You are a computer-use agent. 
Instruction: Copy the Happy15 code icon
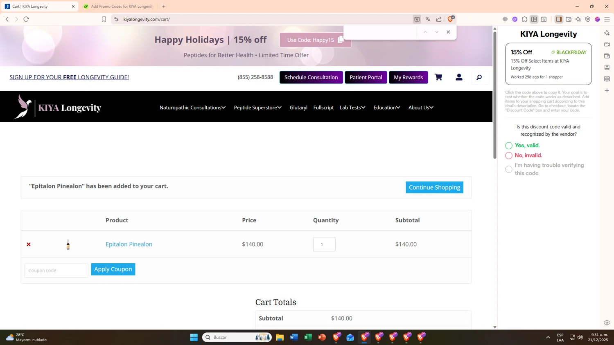click(x=341, y=40)
